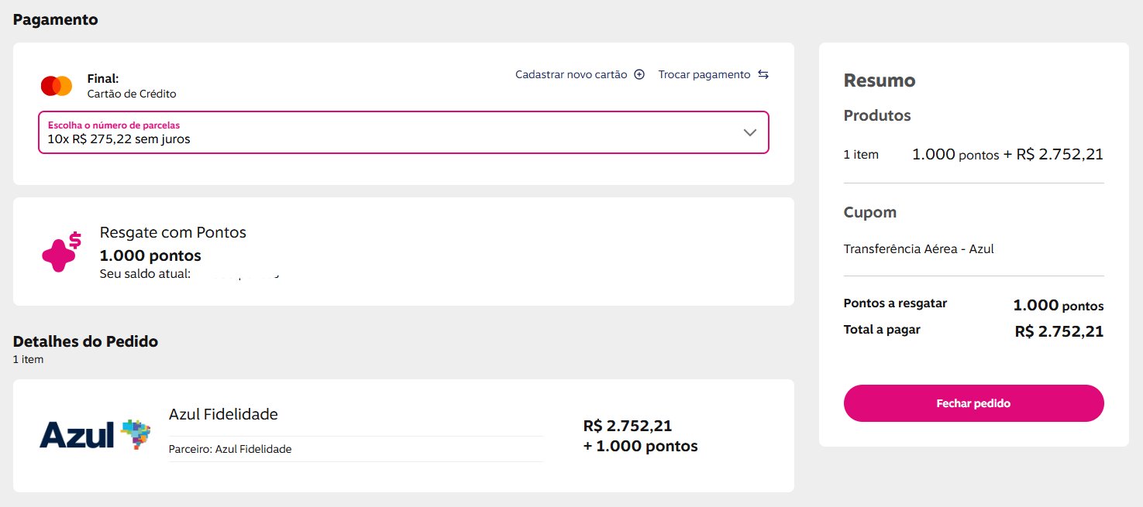The image size is (1143, 507).
Task: Click the 'Trocar pagamento' link
Action: coord(704,74)
